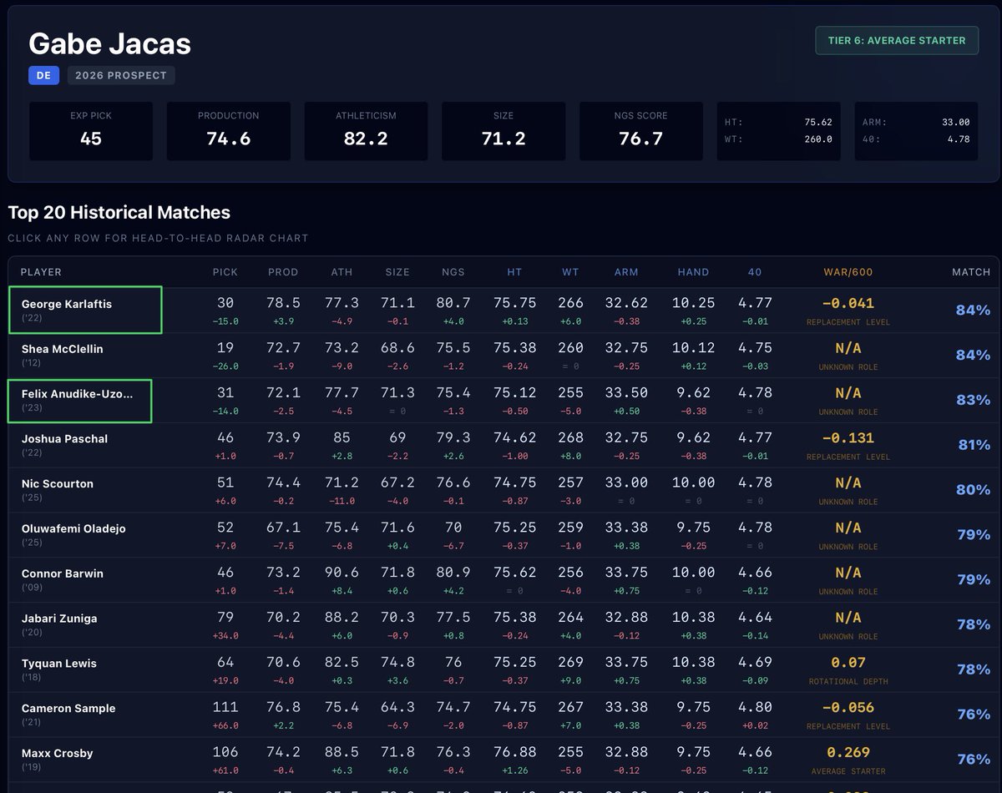Click the ATHLETICISM 82.2 stat card
The image size is (1002, 793).
pyautogui.click(x=366, y=131)
